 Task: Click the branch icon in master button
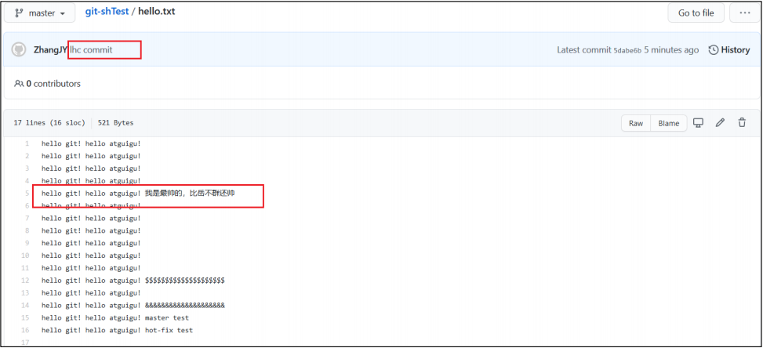(20, 13)
